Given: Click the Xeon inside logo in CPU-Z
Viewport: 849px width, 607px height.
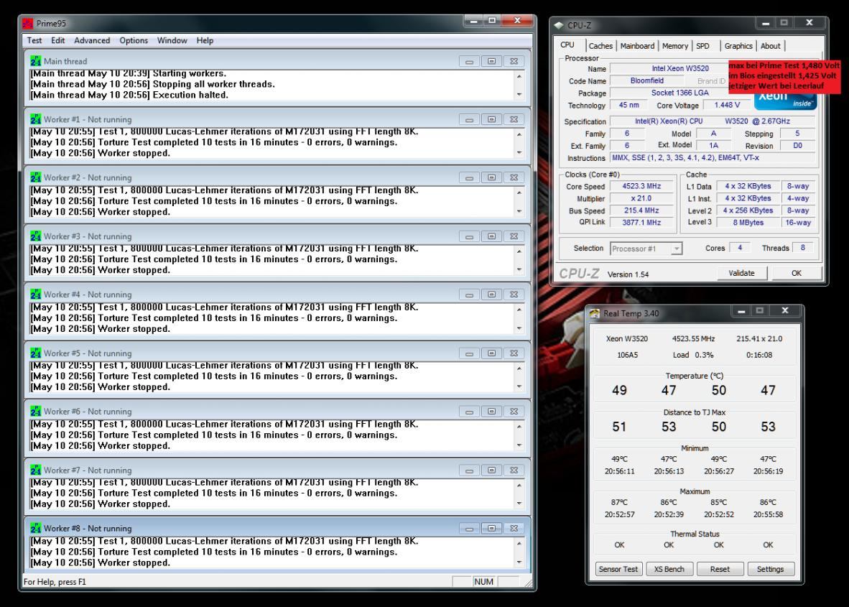Looking at the screenshot, I should (x=785, y=101).
